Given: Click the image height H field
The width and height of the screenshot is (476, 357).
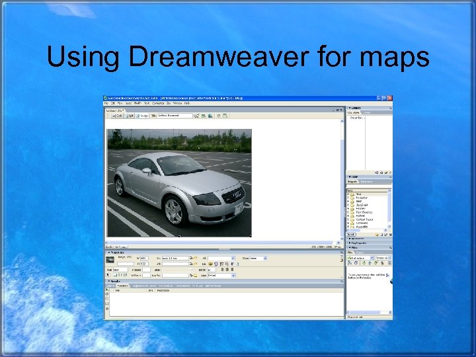Looking at the screenshot, I should pyautogui.click(x=144, y=264).
